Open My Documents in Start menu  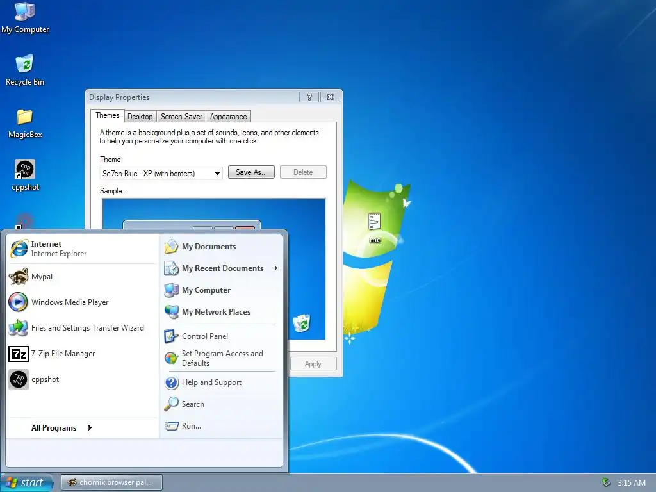point(221,247)
